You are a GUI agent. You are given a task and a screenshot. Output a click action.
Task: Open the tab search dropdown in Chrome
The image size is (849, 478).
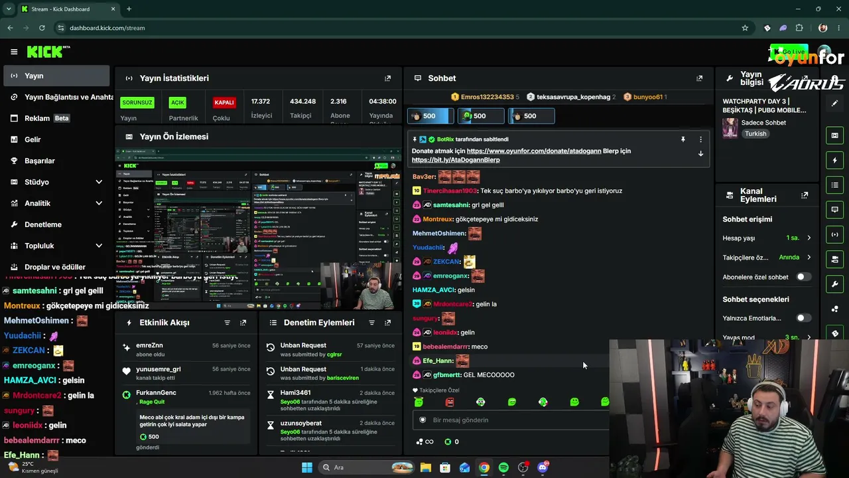click(9, 9)
